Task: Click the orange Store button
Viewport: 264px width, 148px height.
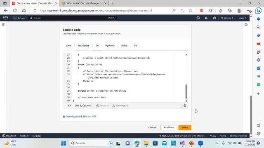Action: coord(185,127)
